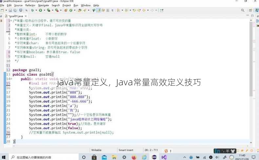Go to the previous annotation
Image resolution: width=259 pixels, height=160 pixels.
(x=127, y=10)
